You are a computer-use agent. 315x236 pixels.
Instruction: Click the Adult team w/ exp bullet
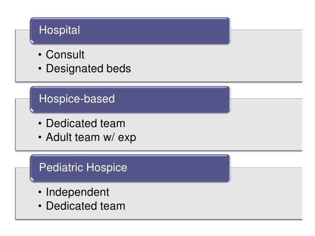pos(91,137)
